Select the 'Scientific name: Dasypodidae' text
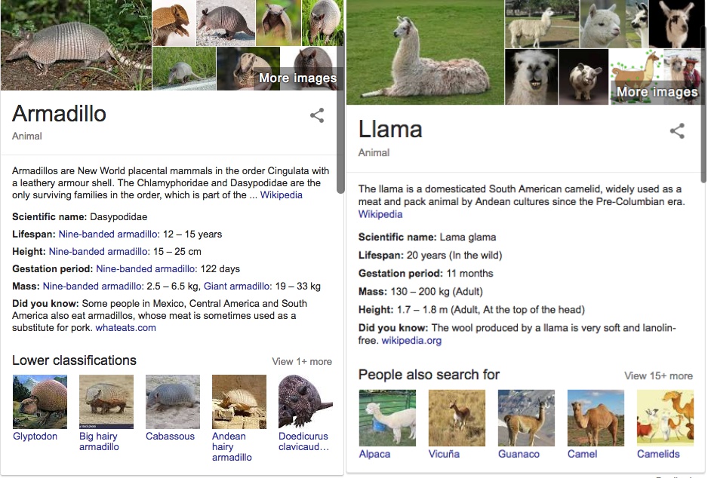The height and width of the screenshot is (478, 708). click(x=79, y=217)
